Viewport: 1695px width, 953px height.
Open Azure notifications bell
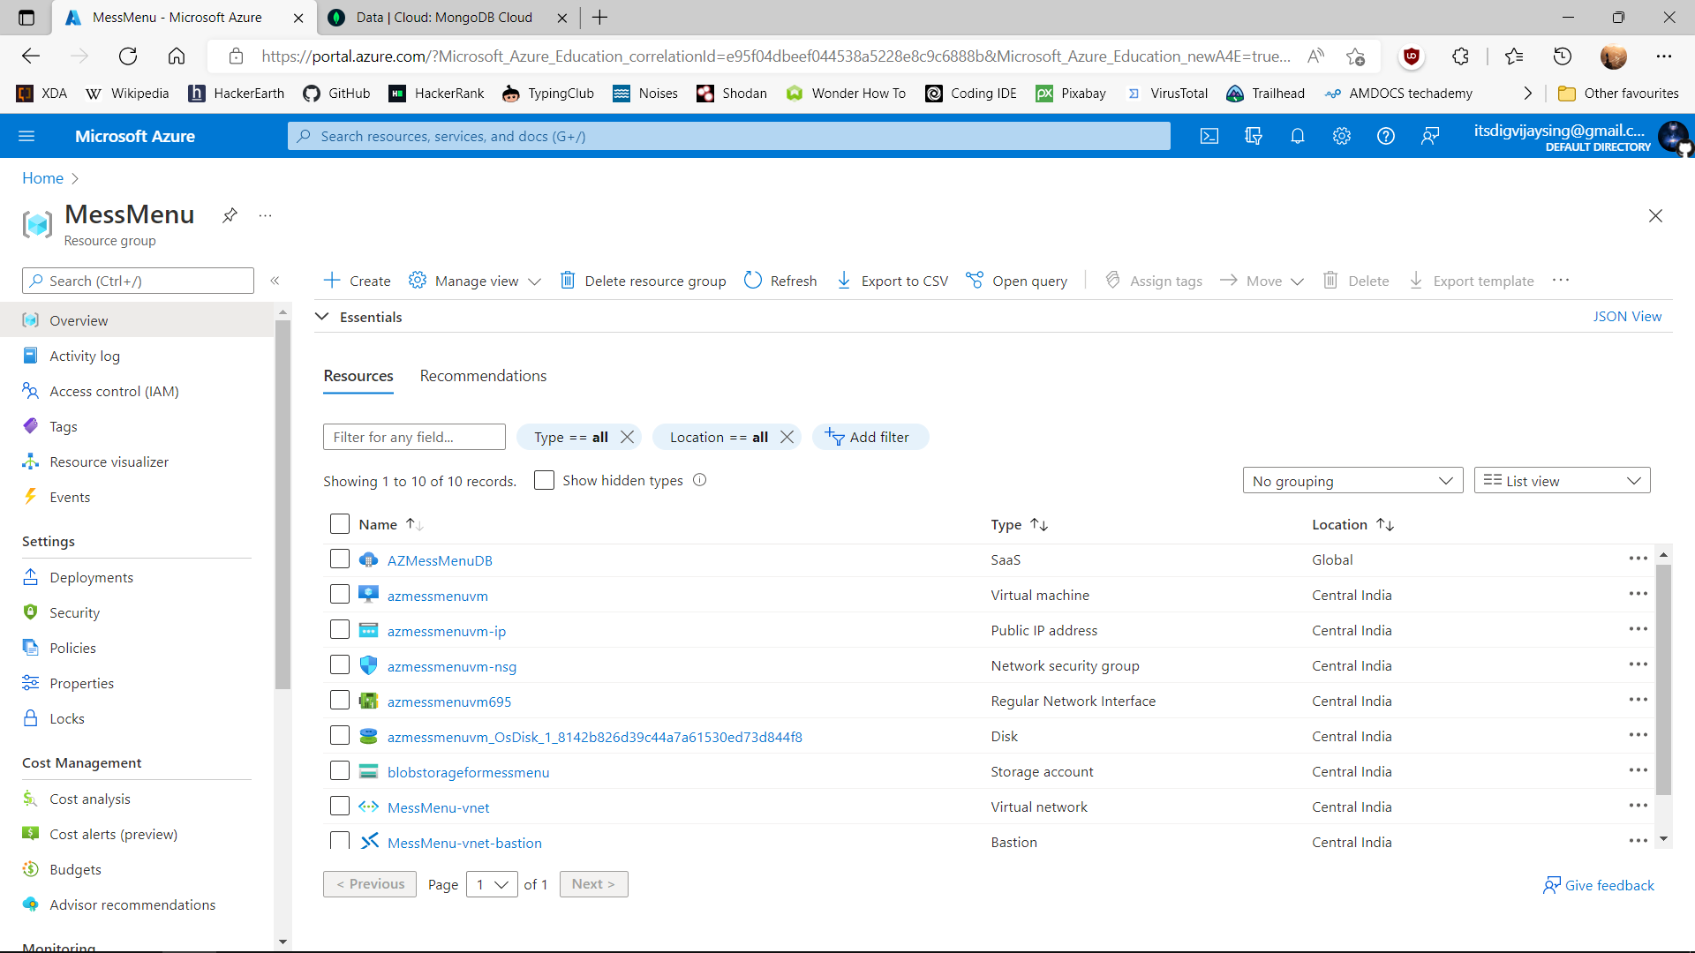click(x=1297, y=136)
